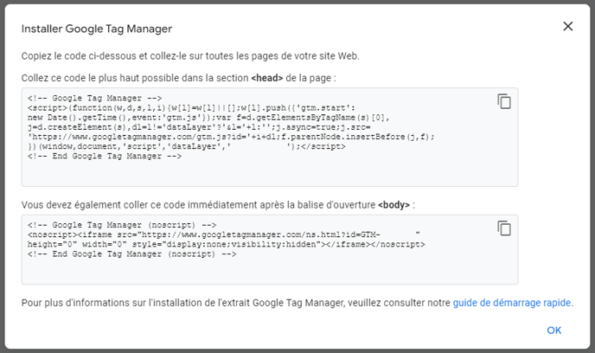Close the Installer Google Tag Manager dialog
The height and width of the screenshot is (353, 595).
[567, 26]
